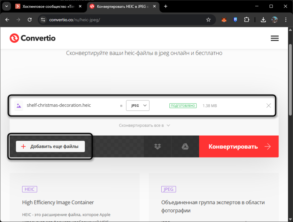The height and width of the screenshot is (222, 293).
Task: Select the 'Конвертировать HEIC в JPEG' tab
Action: (120, 6)
